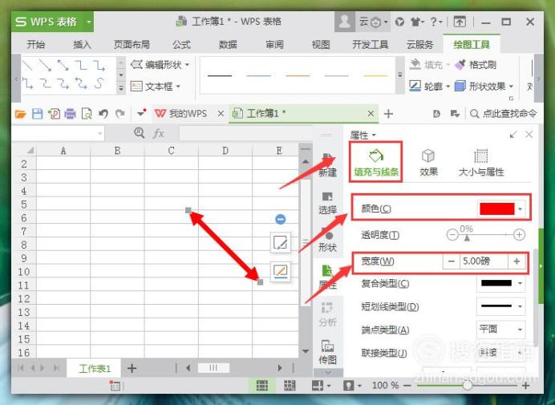Viewport: 555px width, 405px height.
Task: Select the 效果 panel tab
Action: click(428, 163)
